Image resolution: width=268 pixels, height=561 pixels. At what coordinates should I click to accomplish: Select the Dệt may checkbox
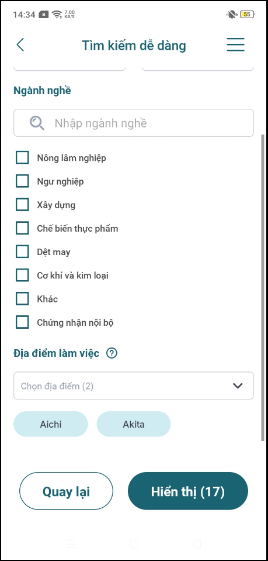click(x=22, y=252)
